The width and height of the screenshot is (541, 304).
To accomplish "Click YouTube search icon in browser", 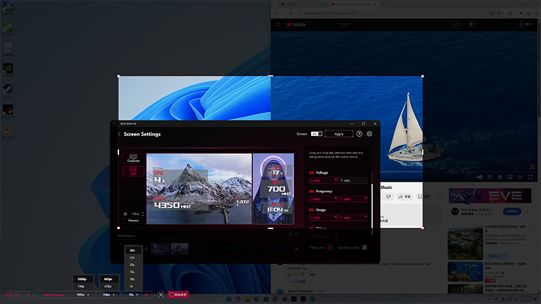I will (x=457, y=24).
